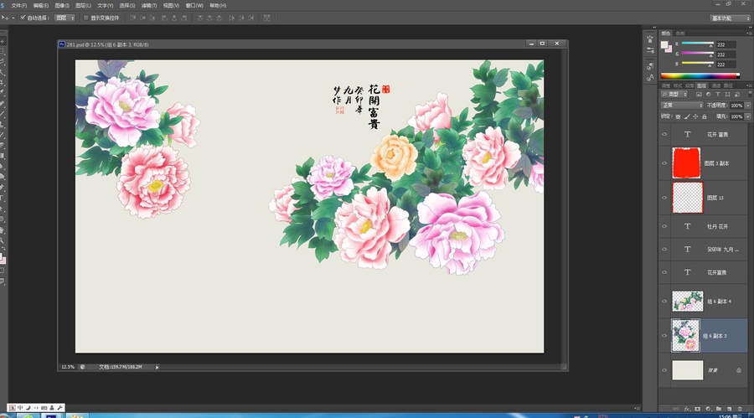
Task: Create a new layer group folder
Action: point(719,409)
